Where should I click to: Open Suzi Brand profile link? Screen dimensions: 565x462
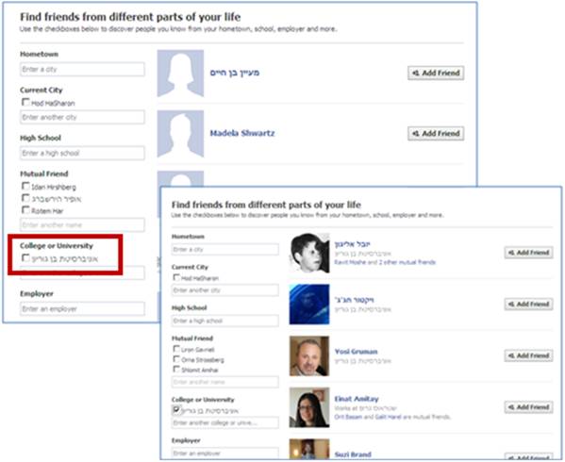coord(353,454)
